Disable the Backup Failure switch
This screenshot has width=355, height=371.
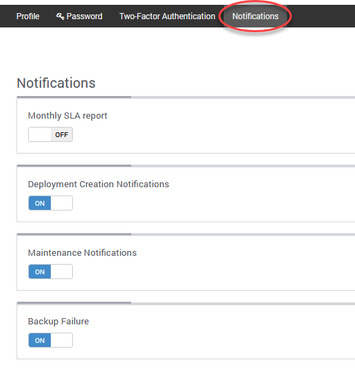[50, 340]
